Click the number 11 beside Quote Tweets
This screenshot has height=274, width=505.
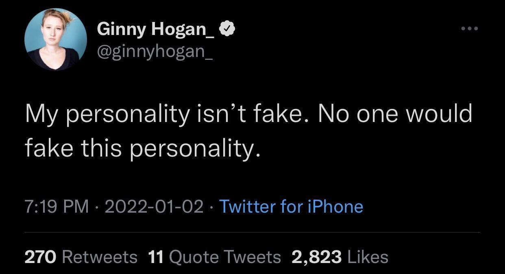pos(156,257)
